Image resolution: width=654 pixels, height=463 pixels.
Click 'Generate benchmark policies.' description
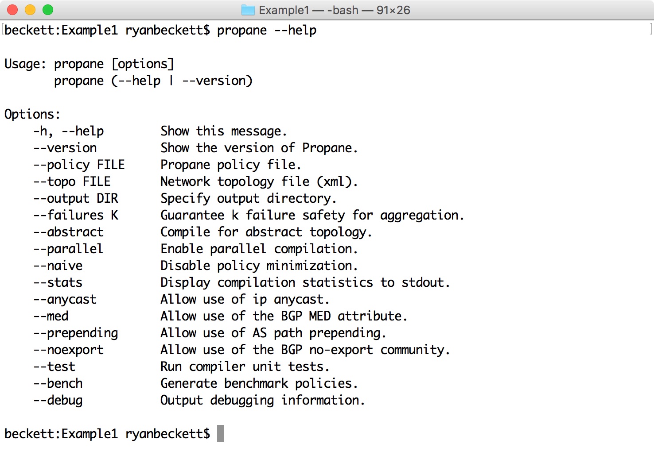pos(259,383)
